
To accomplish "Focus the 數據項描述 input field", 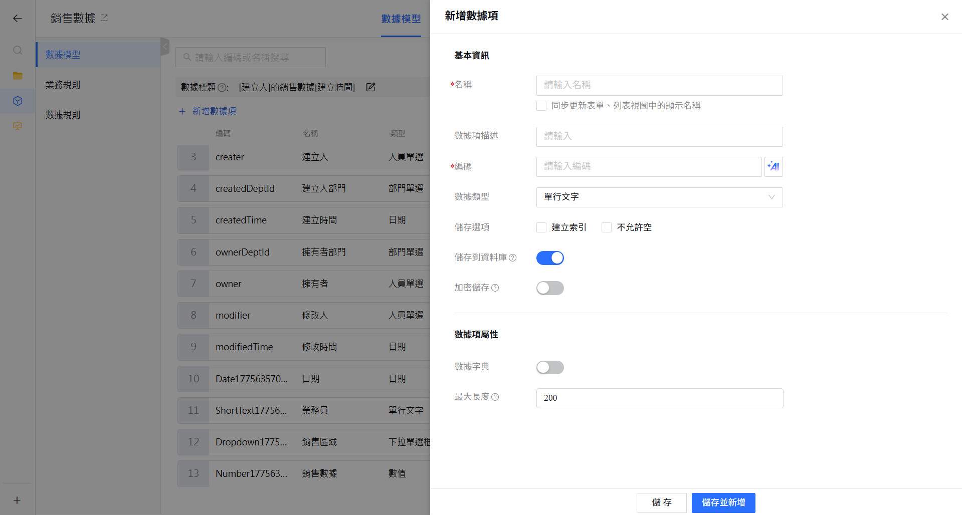I will pyautogui.click(x=659, y=137).
